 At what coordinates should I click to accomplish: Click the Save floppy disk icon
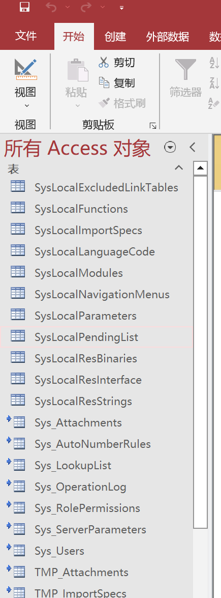[25, 7]
